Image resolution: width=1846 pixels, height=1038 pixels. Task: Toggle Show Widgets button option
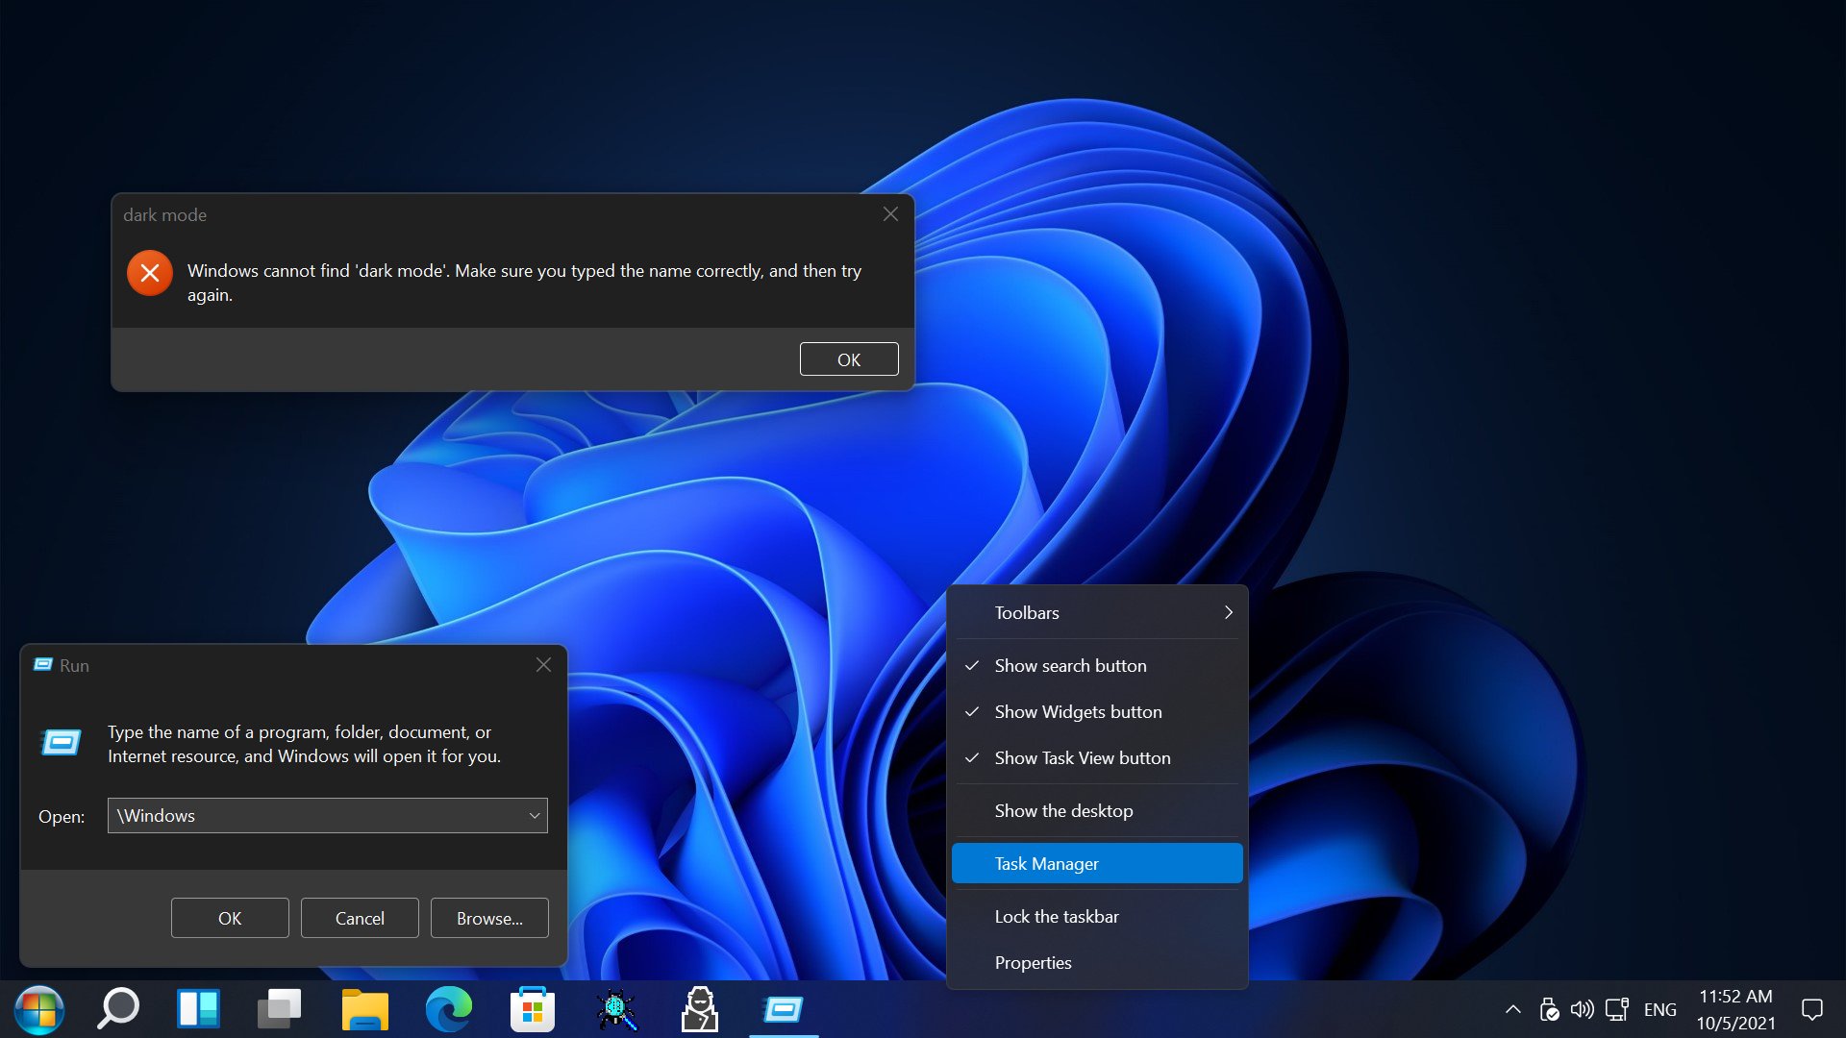[x=1077, y=711]
